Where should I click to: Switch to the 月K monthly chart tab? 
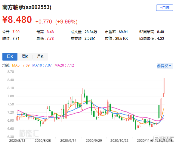[40, 57]
